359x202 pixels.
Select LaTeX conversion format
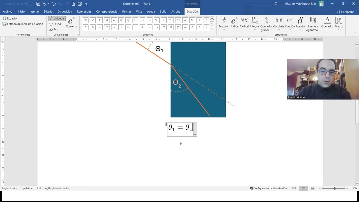coord(55,24)
